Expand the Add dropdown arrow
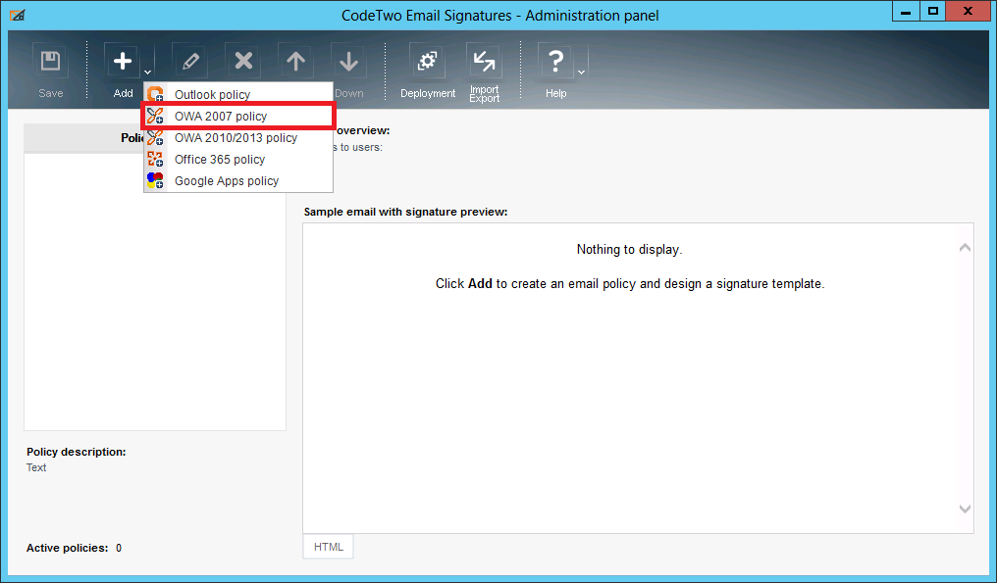The image size is (997, 583). [147, 72]
